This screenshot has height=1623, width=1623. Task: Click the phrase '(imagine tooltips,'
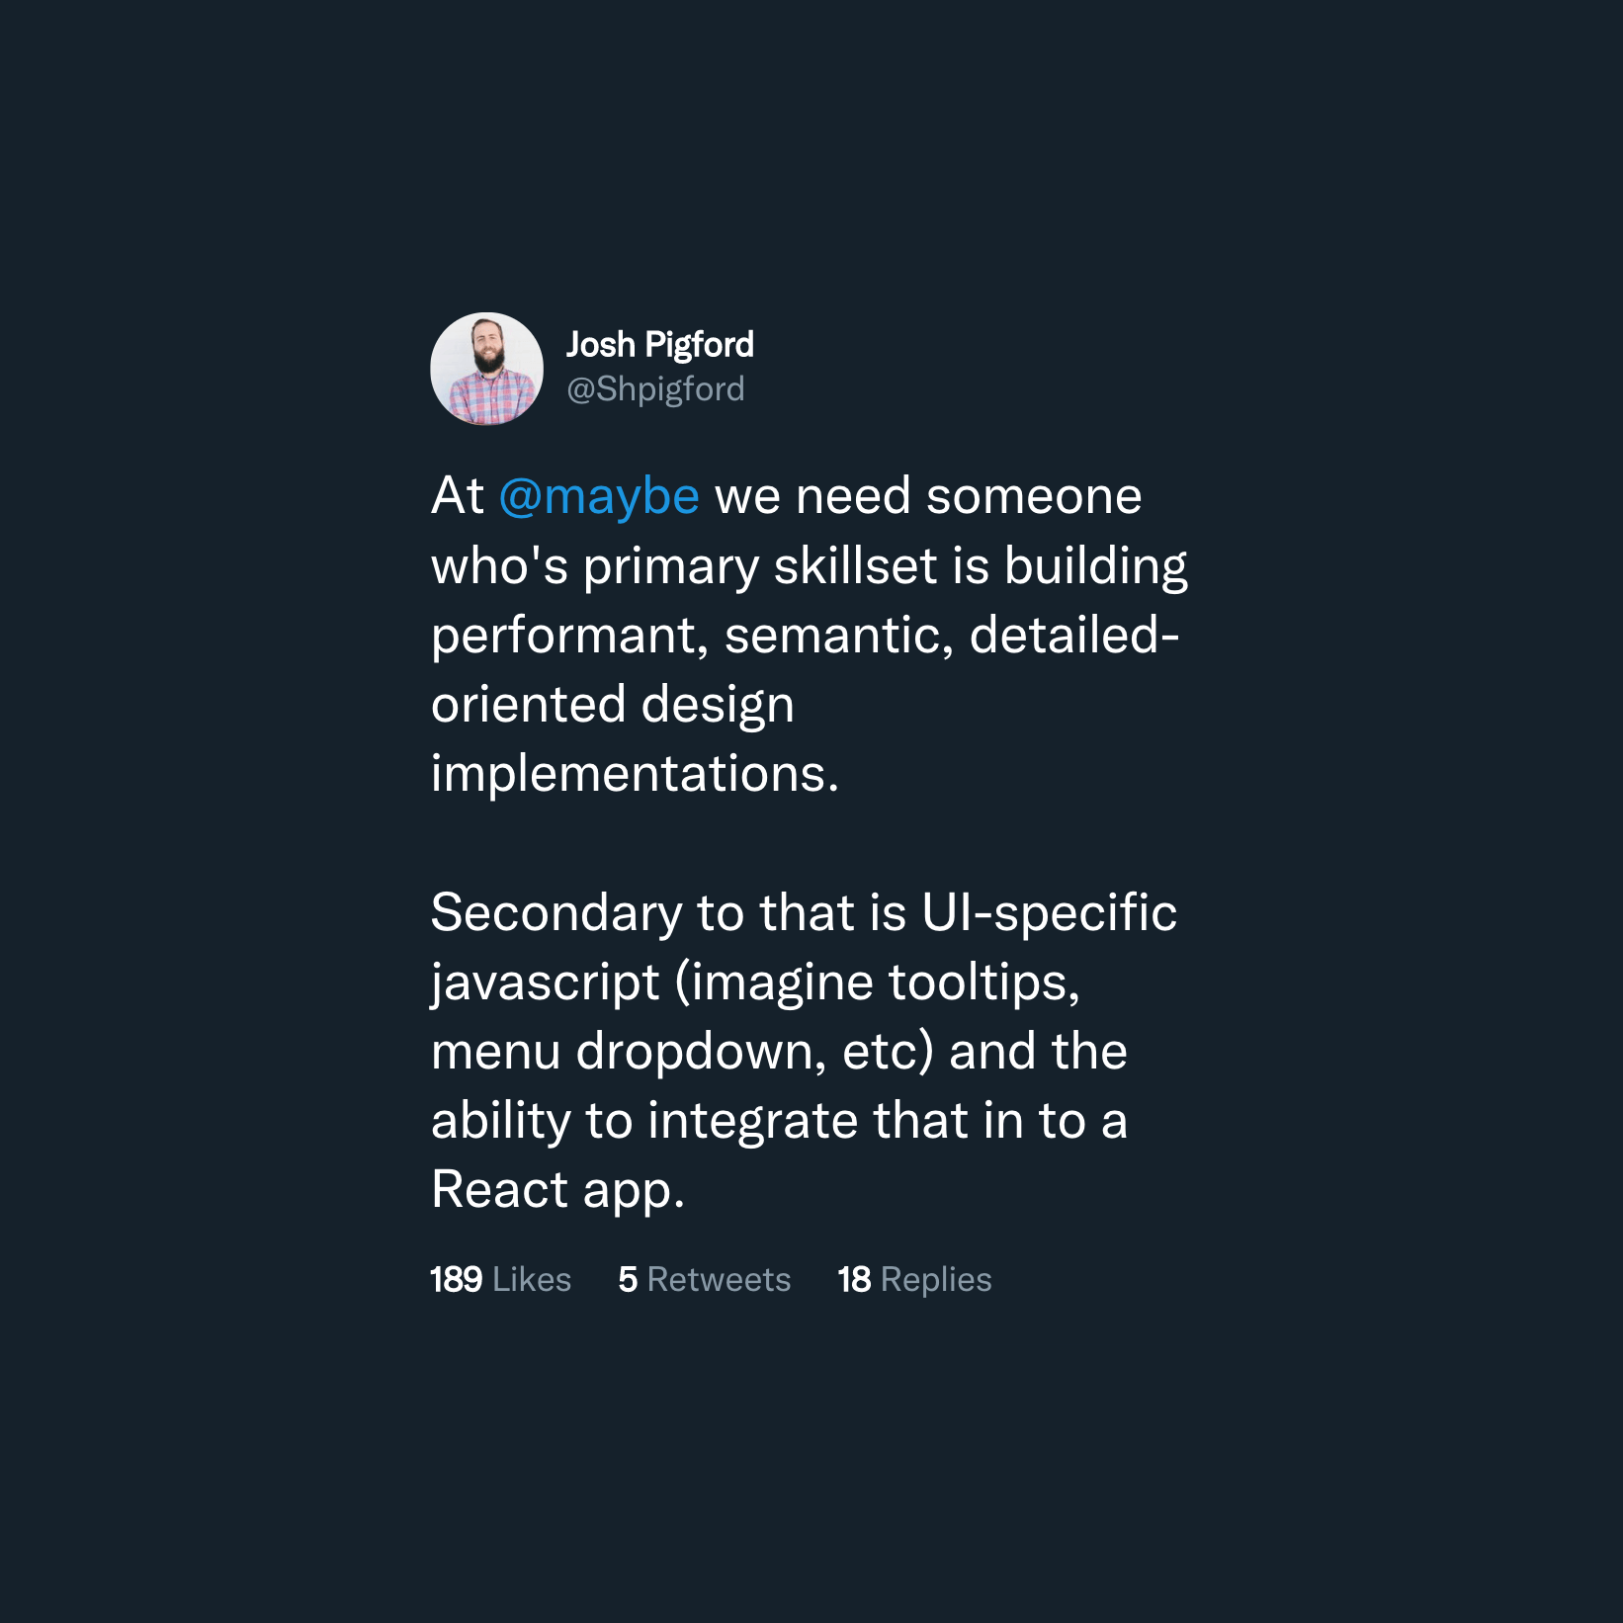pyautogui.click(x=878, y=982)
